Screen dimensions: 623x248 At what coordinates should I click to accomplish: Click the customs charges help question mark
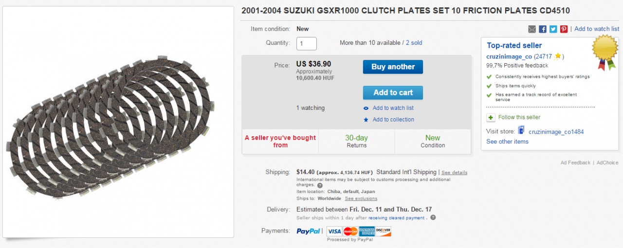coord(320,185)
